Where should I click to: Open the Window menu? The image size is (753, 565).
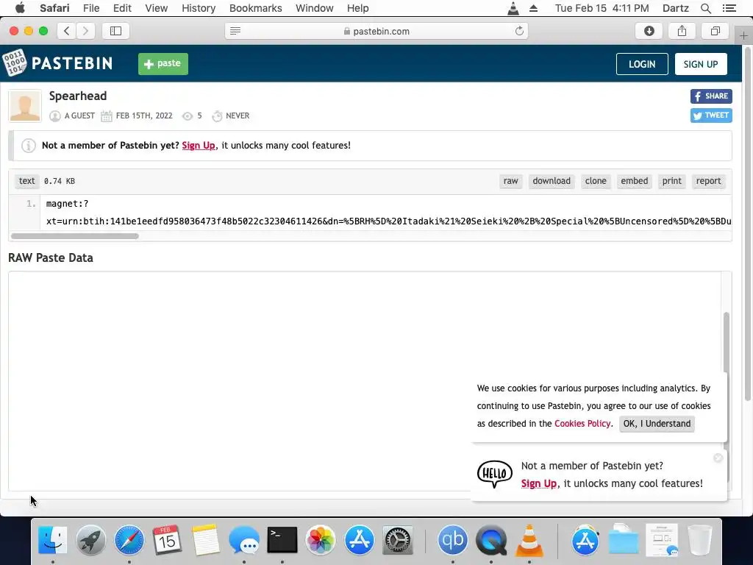(x=314, y=8)
